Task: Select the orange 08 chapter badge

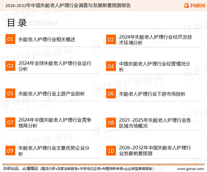Action: tap(111, 123)
